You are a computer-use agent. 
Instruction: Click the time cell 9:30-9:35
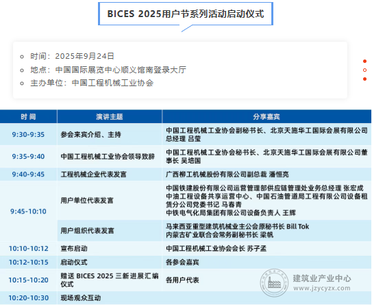[28, 135]
